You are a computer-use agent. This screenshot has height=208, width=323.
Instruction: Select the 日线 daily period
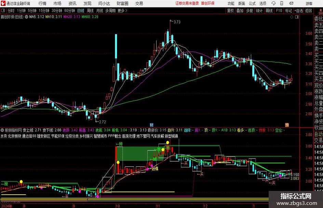coord(81,11)
